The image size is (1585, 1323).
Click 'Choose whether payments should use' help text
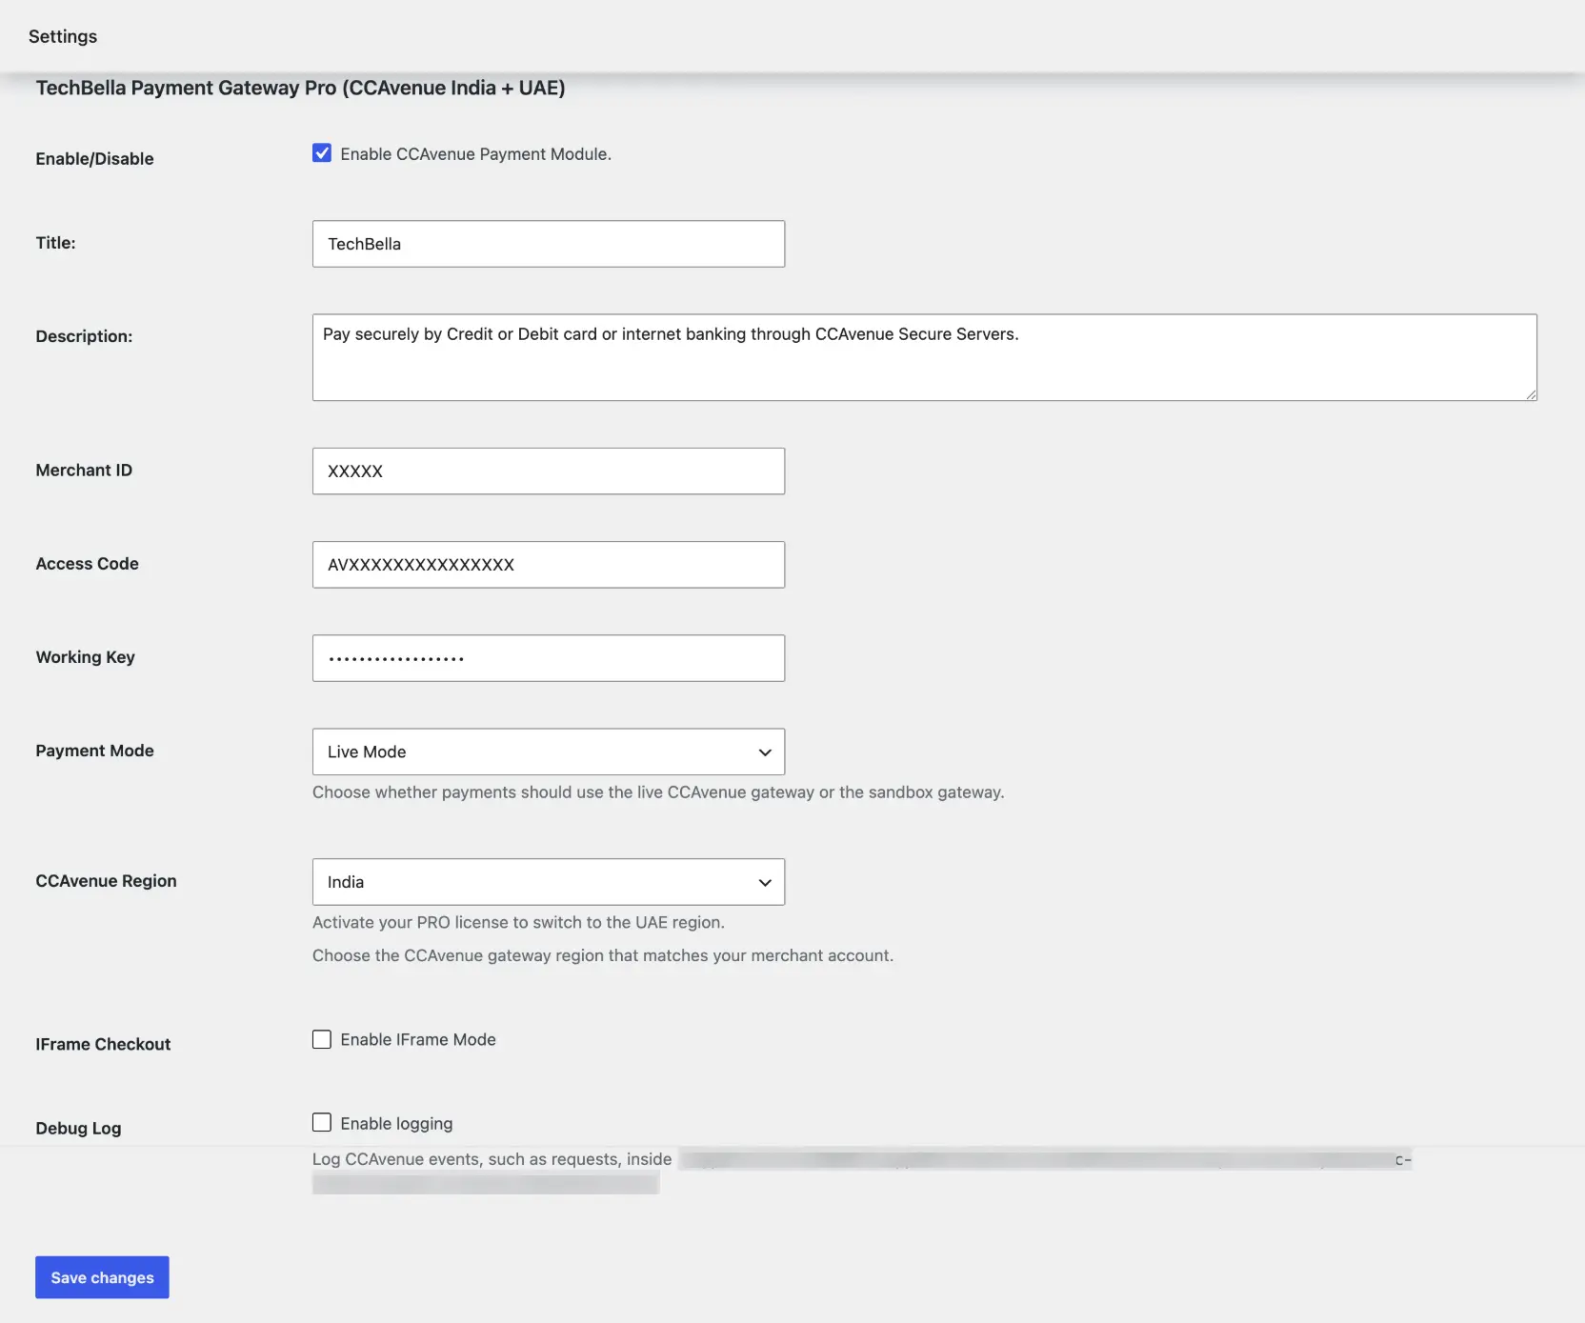pyautogui.click(x=658, y=792)
